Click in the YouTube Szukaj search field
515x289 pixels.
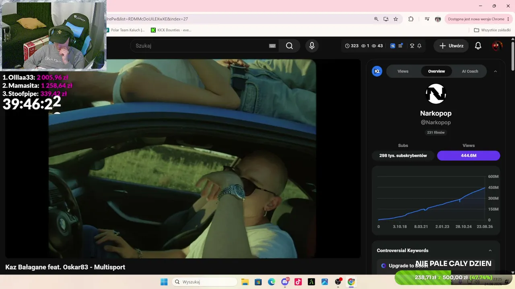[x=200, y=46]
